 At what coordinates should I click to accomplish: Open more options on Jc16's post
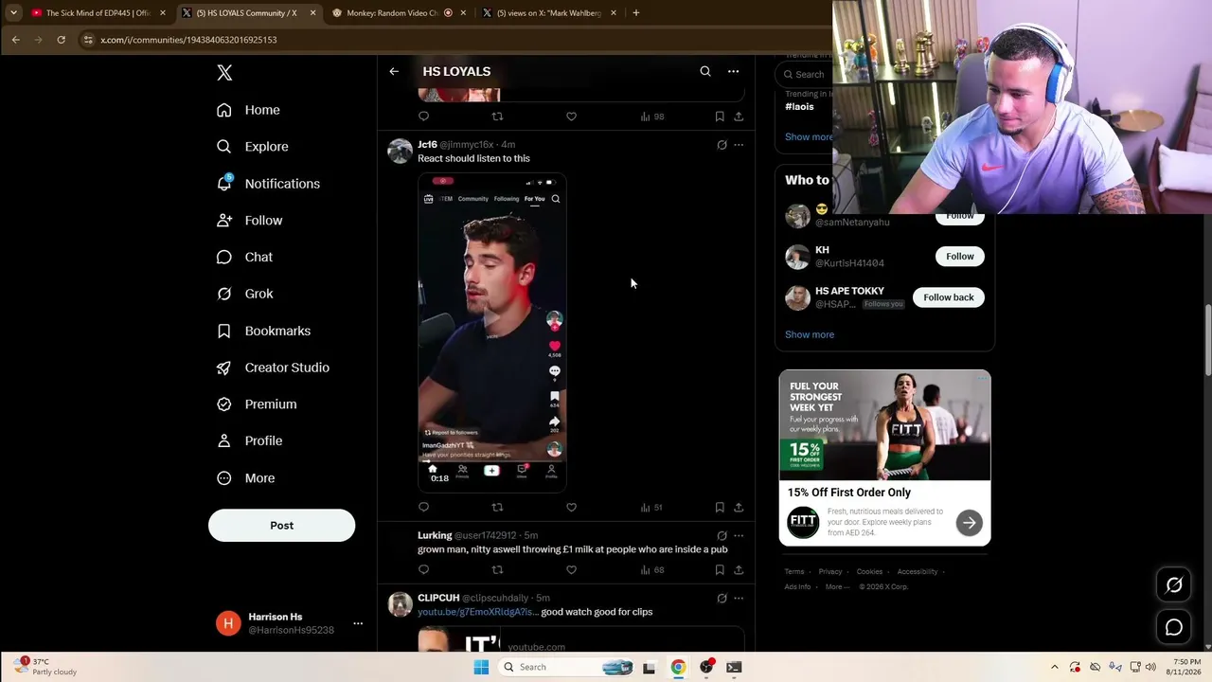739,145
